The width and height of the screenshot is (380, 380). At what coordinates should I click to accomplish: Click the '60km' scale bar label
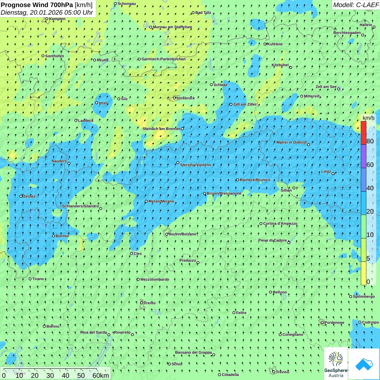pyautogui.click(x=101, y=375)
